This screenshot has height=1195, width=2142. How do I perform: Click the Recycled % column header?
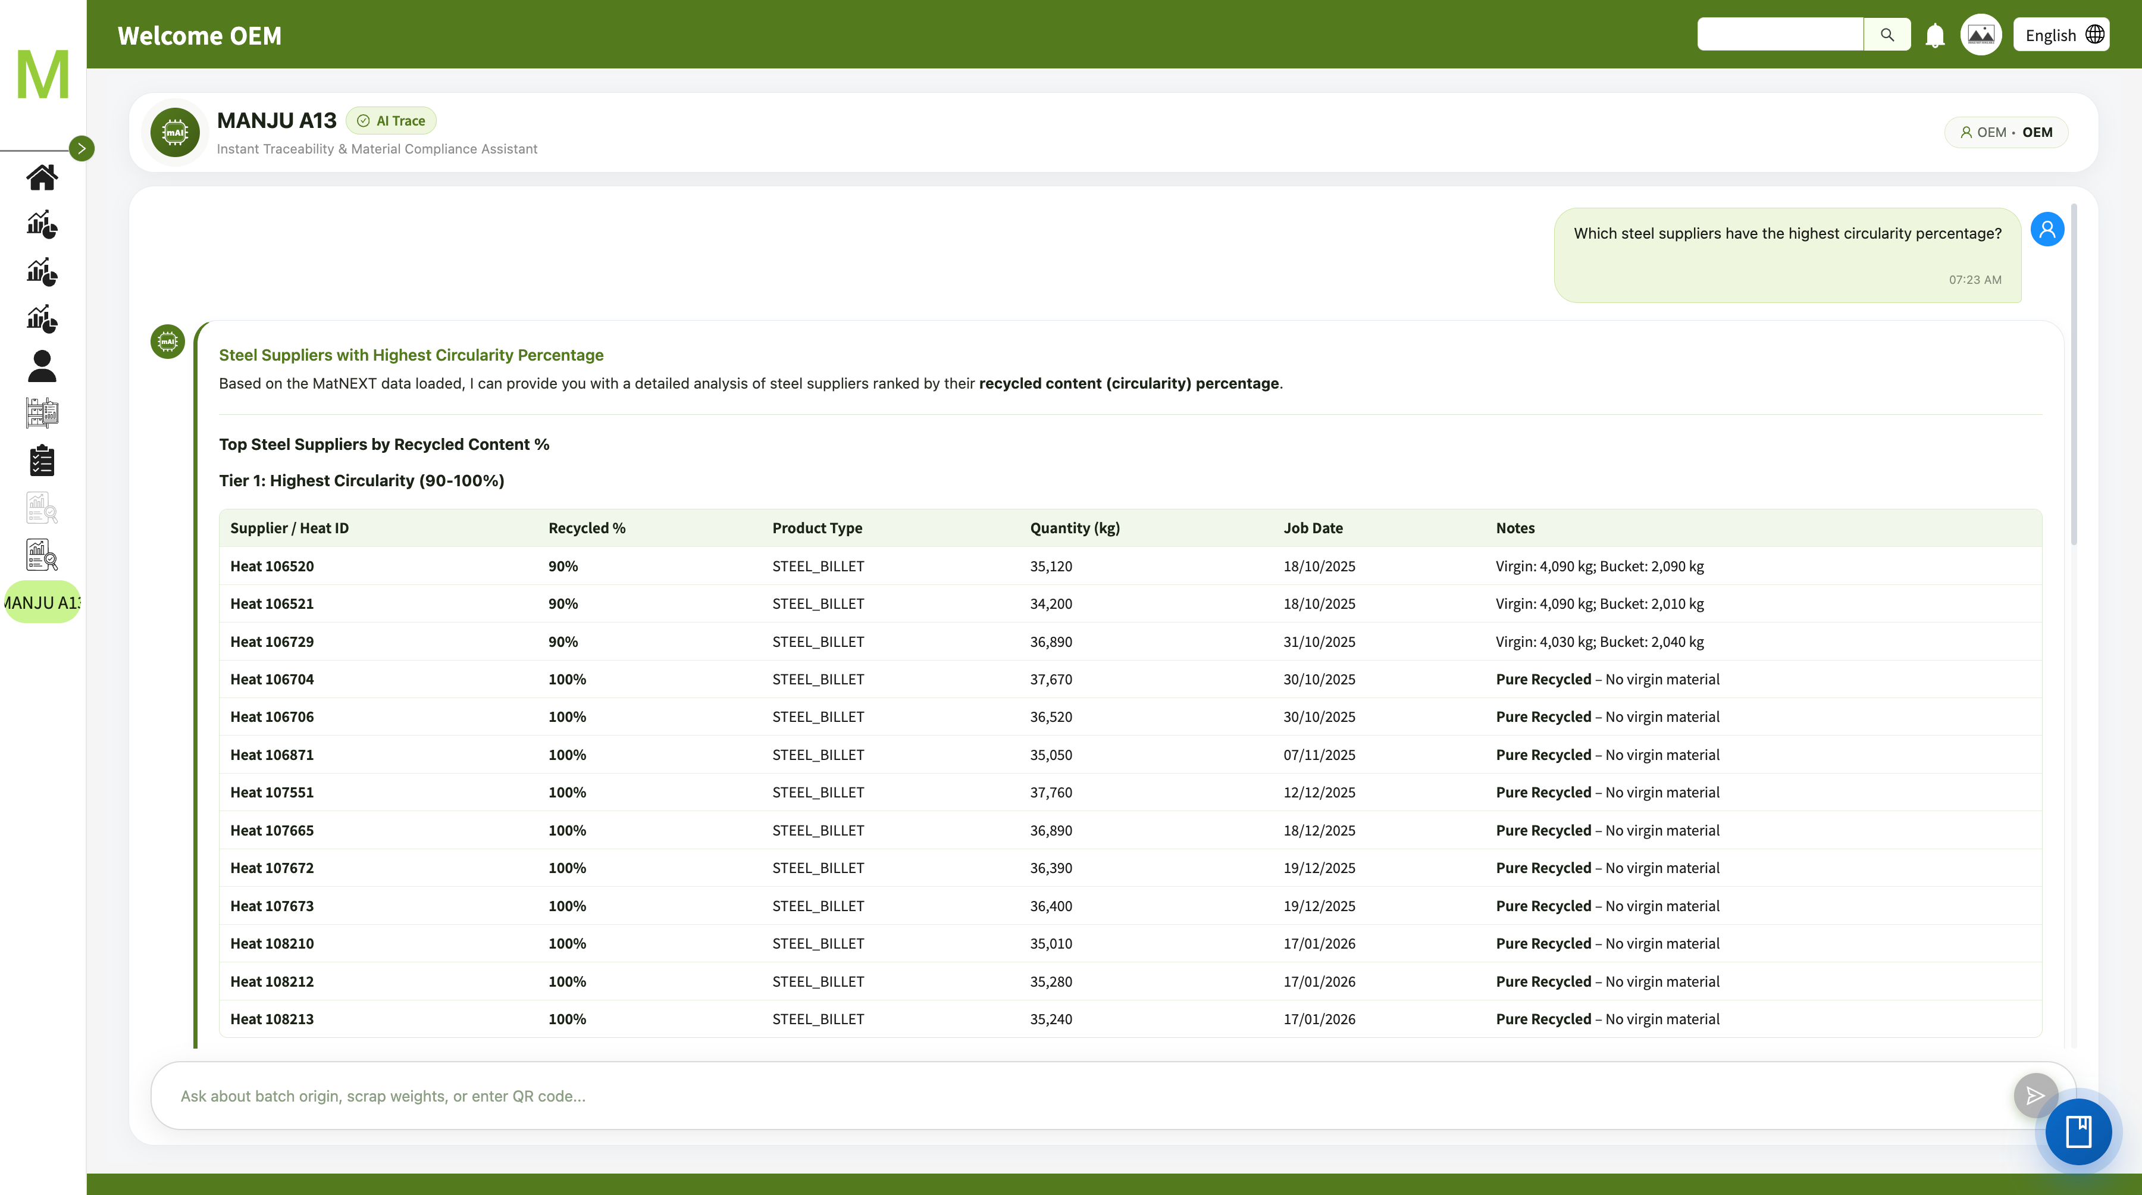tap(587, 528)
